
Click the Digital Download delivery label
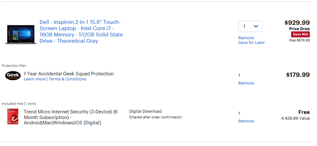pos(146,111)
